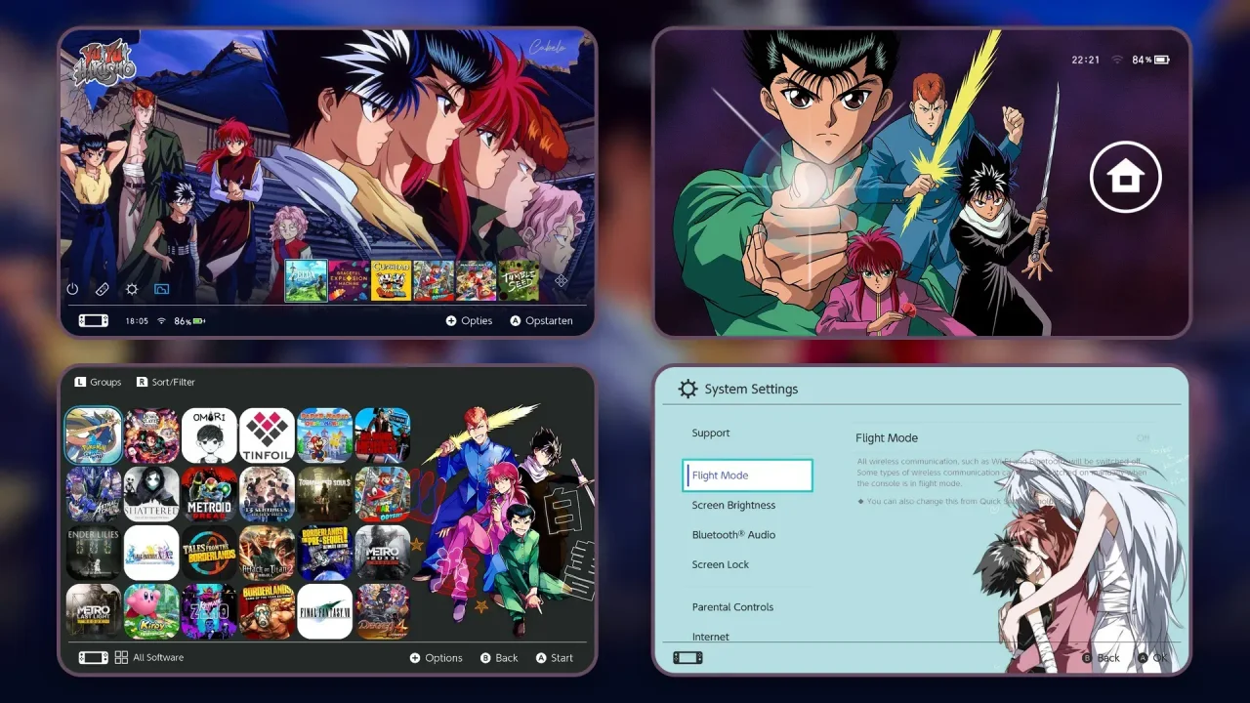Select the Cuphead game thumbnail
The height and width of the screenshot is (703, 1250).
click(x=391, y=280)
